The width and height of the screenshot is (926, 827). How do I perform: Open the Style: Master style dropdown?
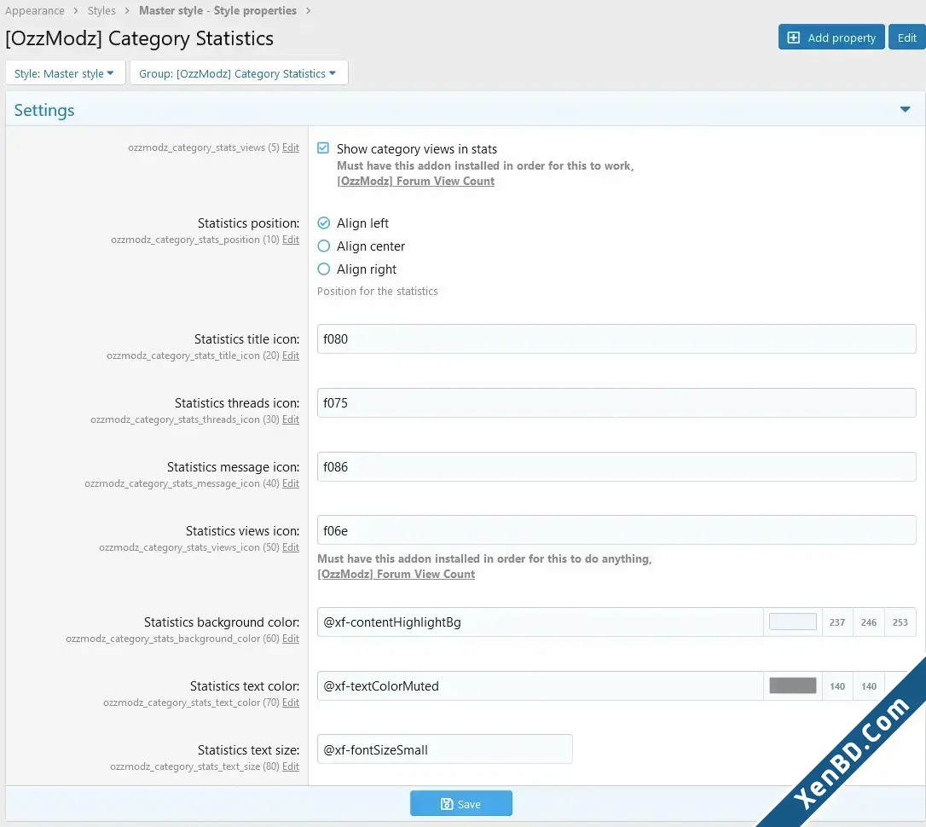point(65,73)
